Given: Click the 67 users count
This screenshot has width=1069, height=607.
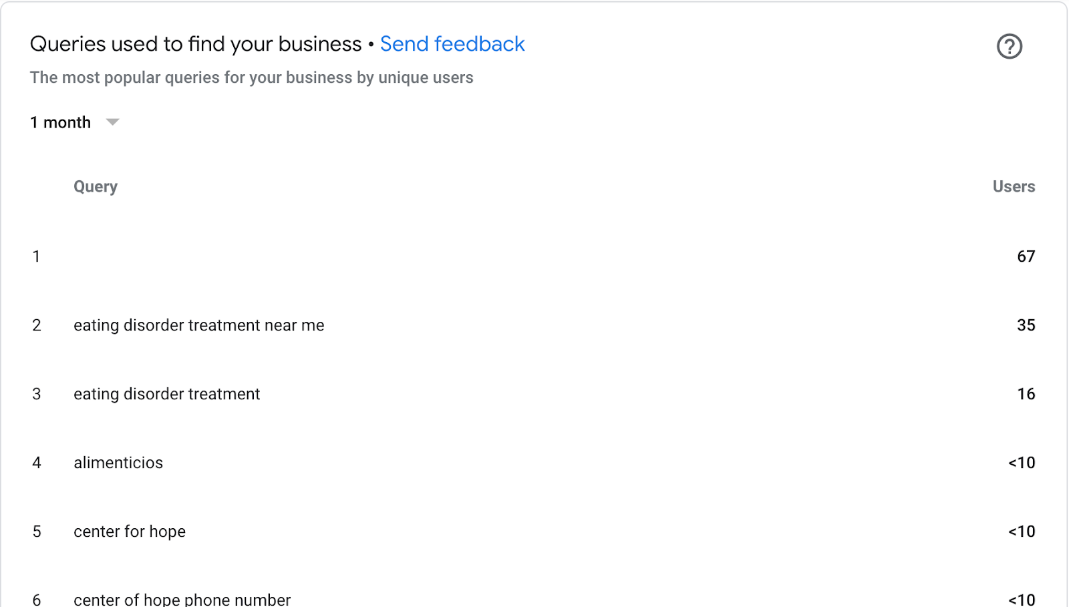Looking at the screenshot, I should [x=1026, y=256].
